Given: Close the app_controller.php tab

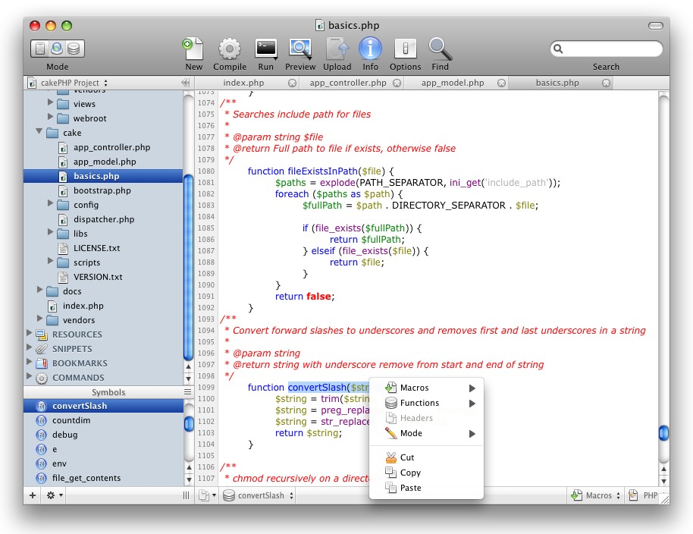Looking at the screenshot, I should (x=397, y=83).
